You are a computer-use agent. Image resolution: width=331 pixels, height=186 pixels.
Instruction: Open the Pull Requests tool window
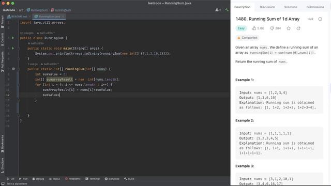click(x=2, y=62)
